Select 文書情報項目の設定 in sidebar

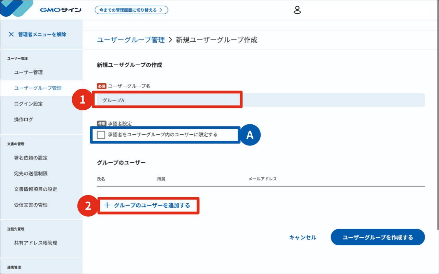point(36,189)
